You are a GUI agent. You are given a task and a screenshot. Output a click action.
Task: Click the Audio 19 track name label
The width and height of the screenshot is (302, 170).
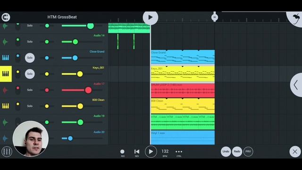click(x=99, y=116)
